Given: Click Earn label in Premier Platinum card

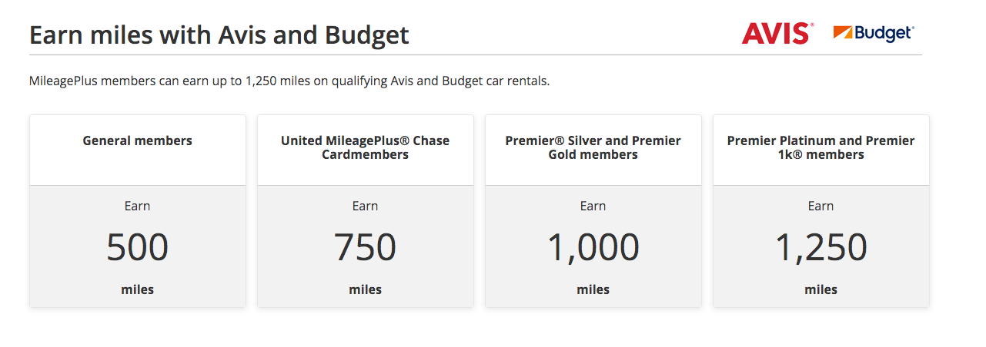Looking at the screenshot, I should tap(821, 206).
